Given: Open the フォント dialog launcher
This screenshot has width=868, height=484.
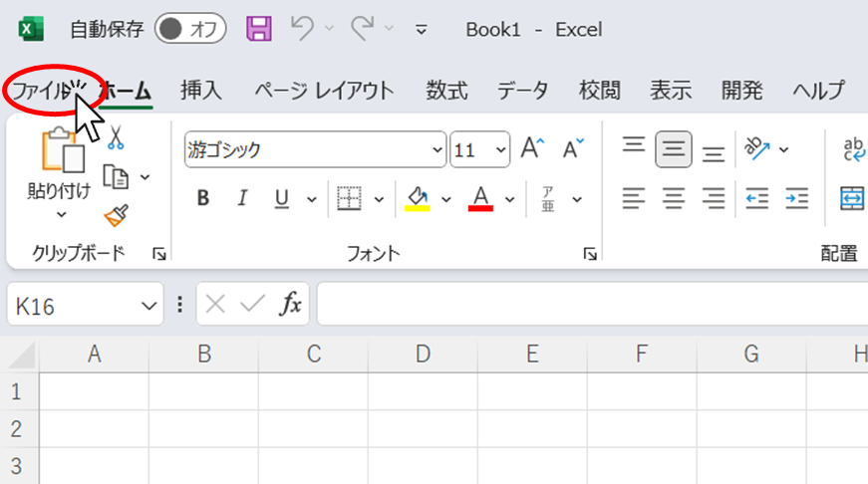Looking at the screenshot, I should pyautogui.click(x=590, y=254).
